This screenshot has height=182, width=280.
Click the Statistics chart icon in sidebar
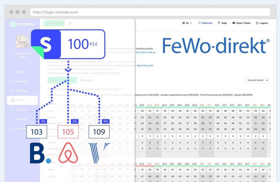pyautogui.click(x=13, y=119)
